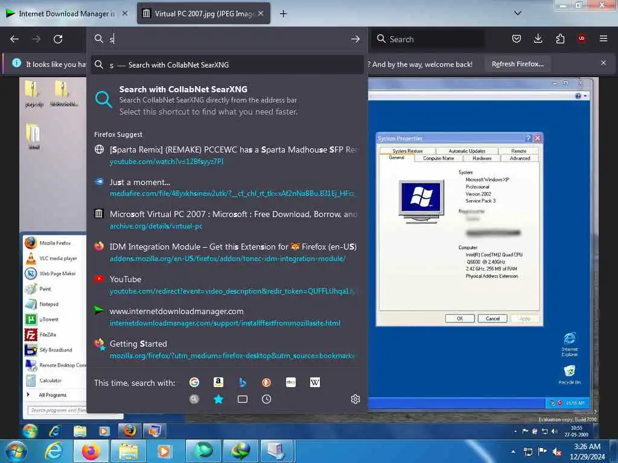
Task: Open Internet Explorer from the taskbar
Action: (x=54, y=451)
